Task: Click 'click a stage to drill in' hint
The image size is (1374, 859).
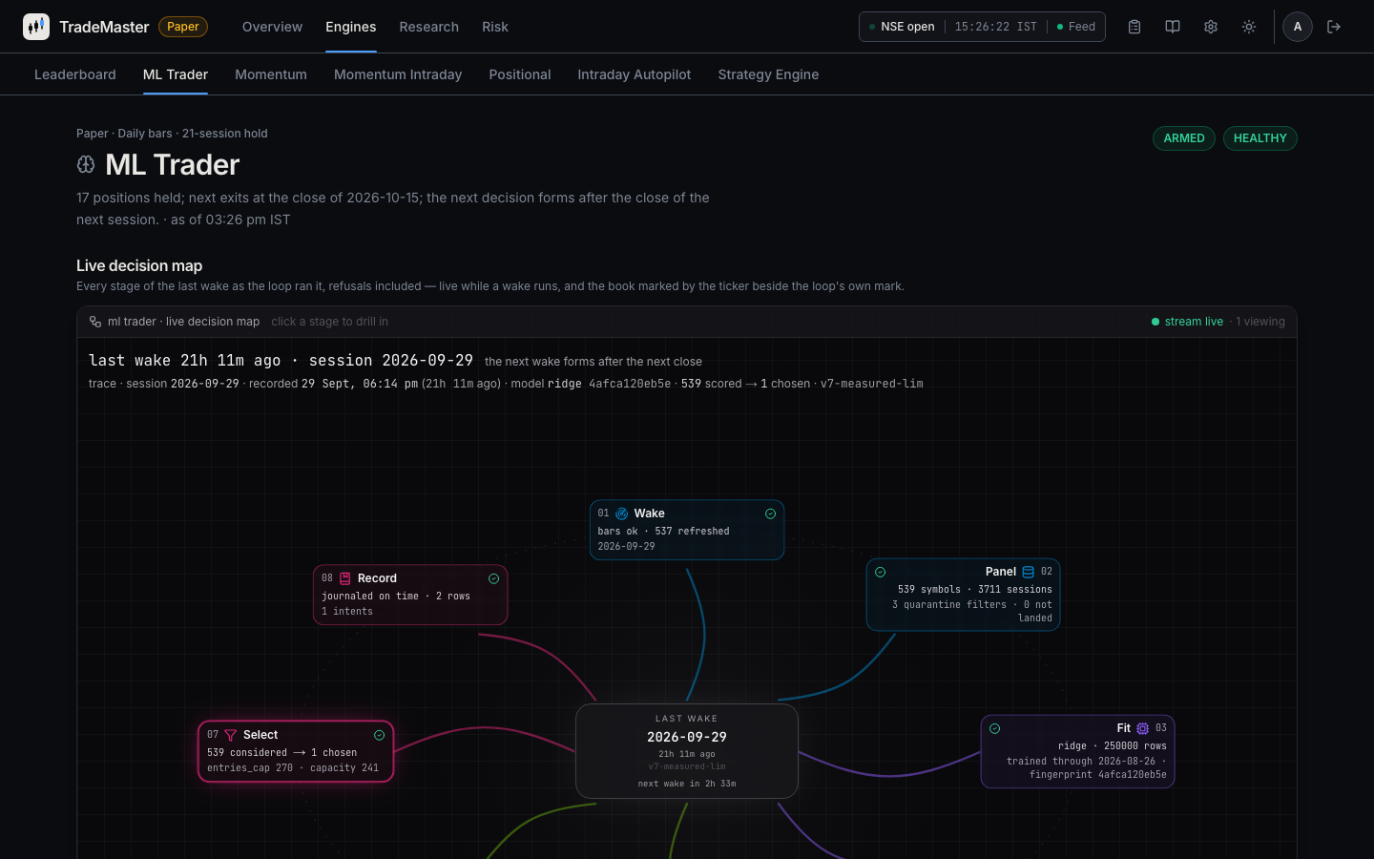Action: click(x=329, y=322)
